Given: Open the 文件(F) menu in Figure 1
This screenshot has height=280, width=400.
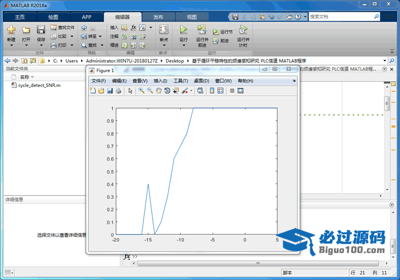Looking at the screenshot, I should (98, 81).
